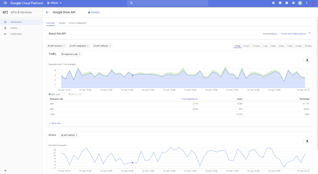Click the RClone project icon

pos(48,3)
